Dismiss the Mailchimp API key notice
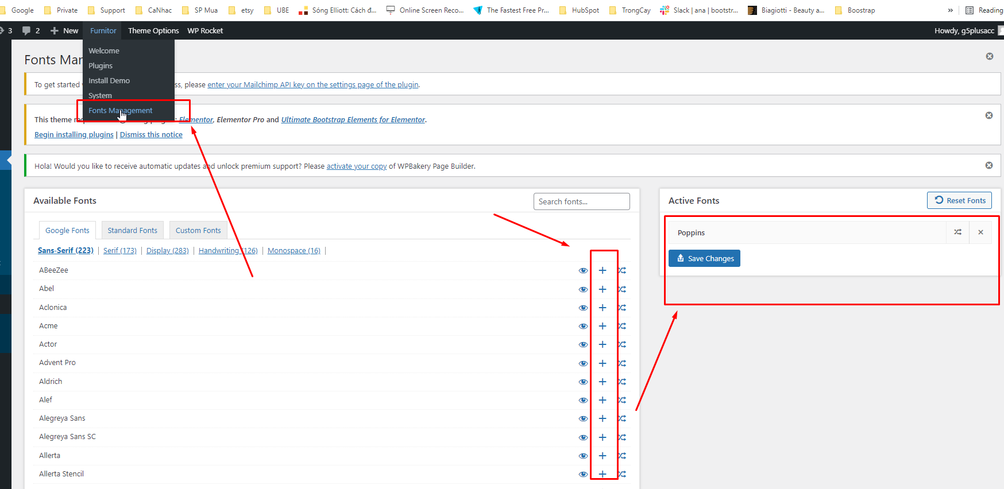This screenshot has height=489, width=1004. click(990, 56)
